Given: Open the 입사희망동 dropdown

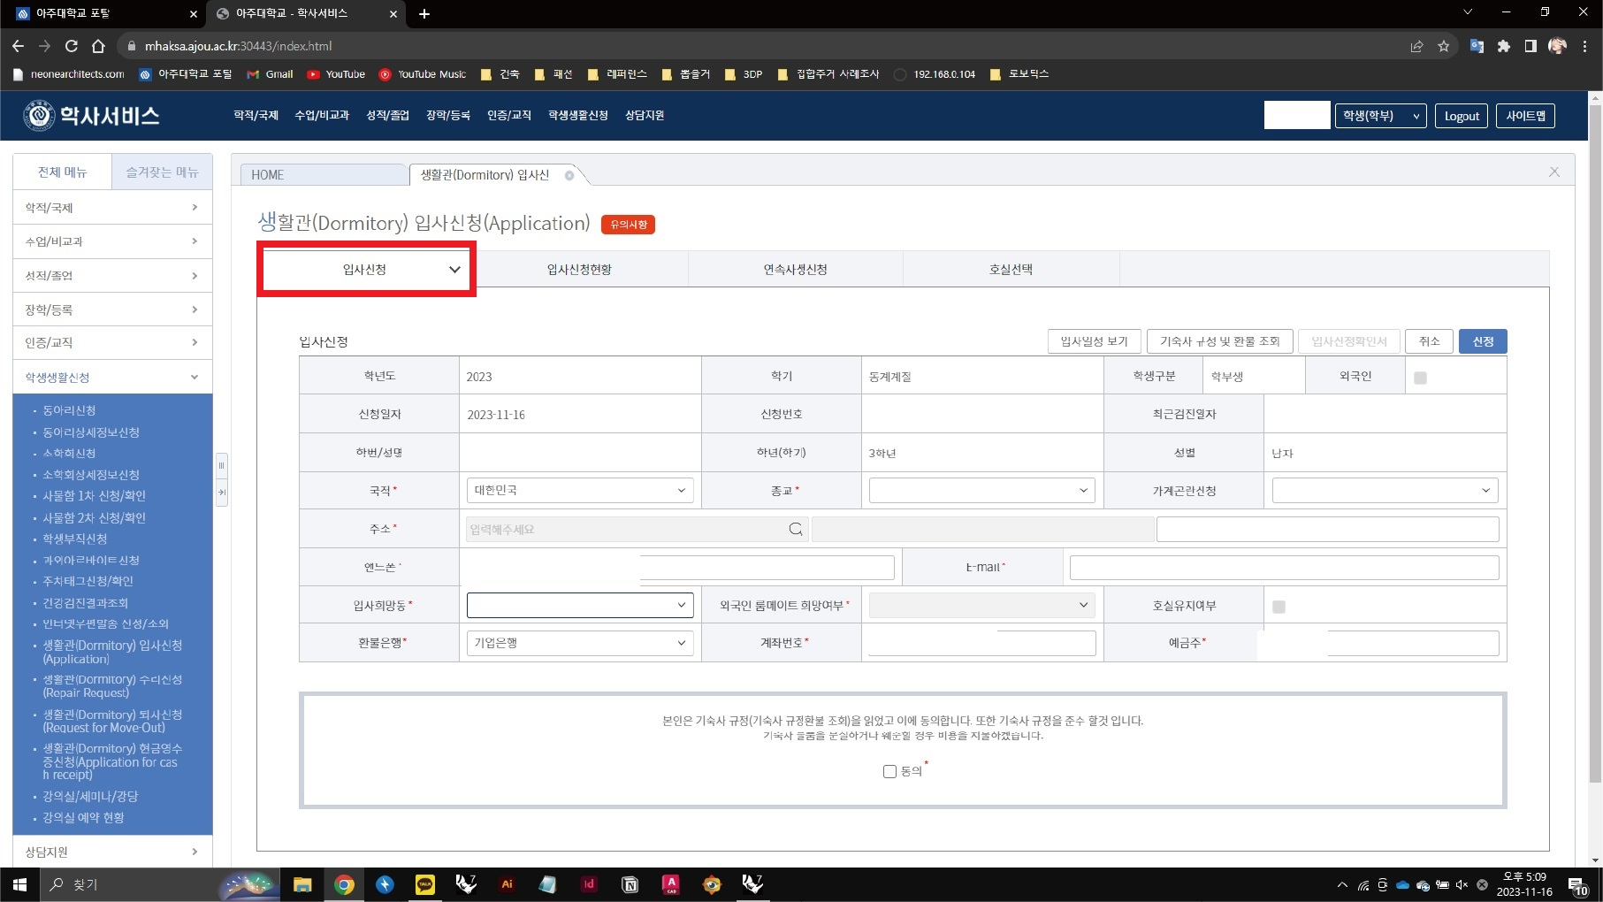Looking at the screenshot, I should click(x=579, y=605).
